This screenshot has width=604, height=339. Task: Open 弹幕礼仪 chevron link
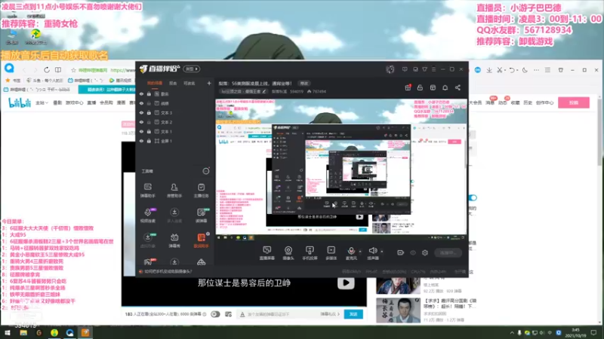[330, 314]
